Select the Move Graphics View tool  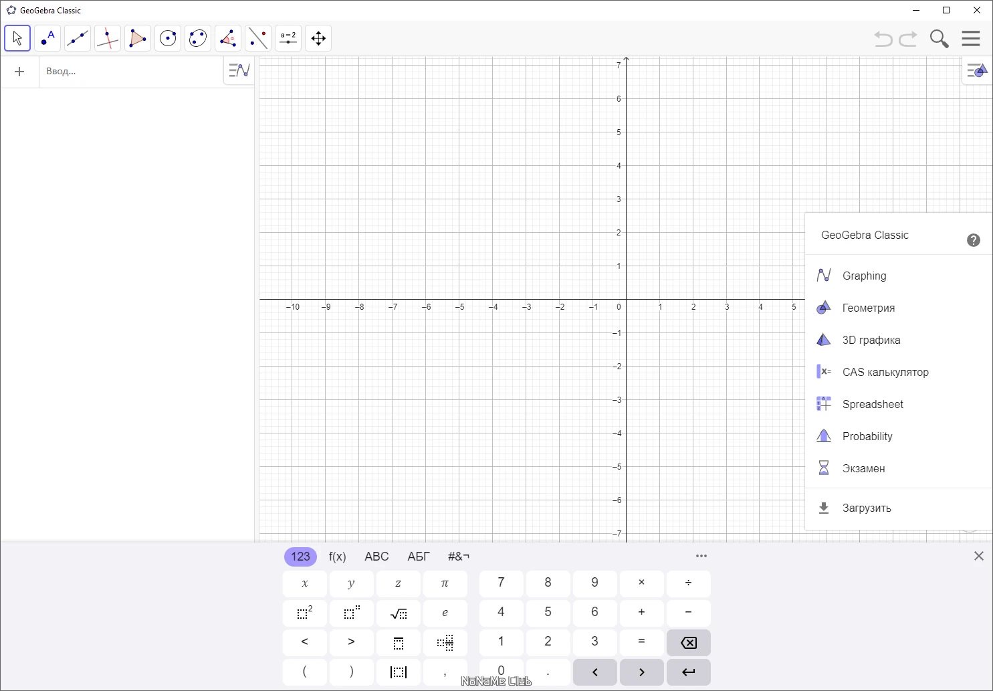click(x=318, y=38)
